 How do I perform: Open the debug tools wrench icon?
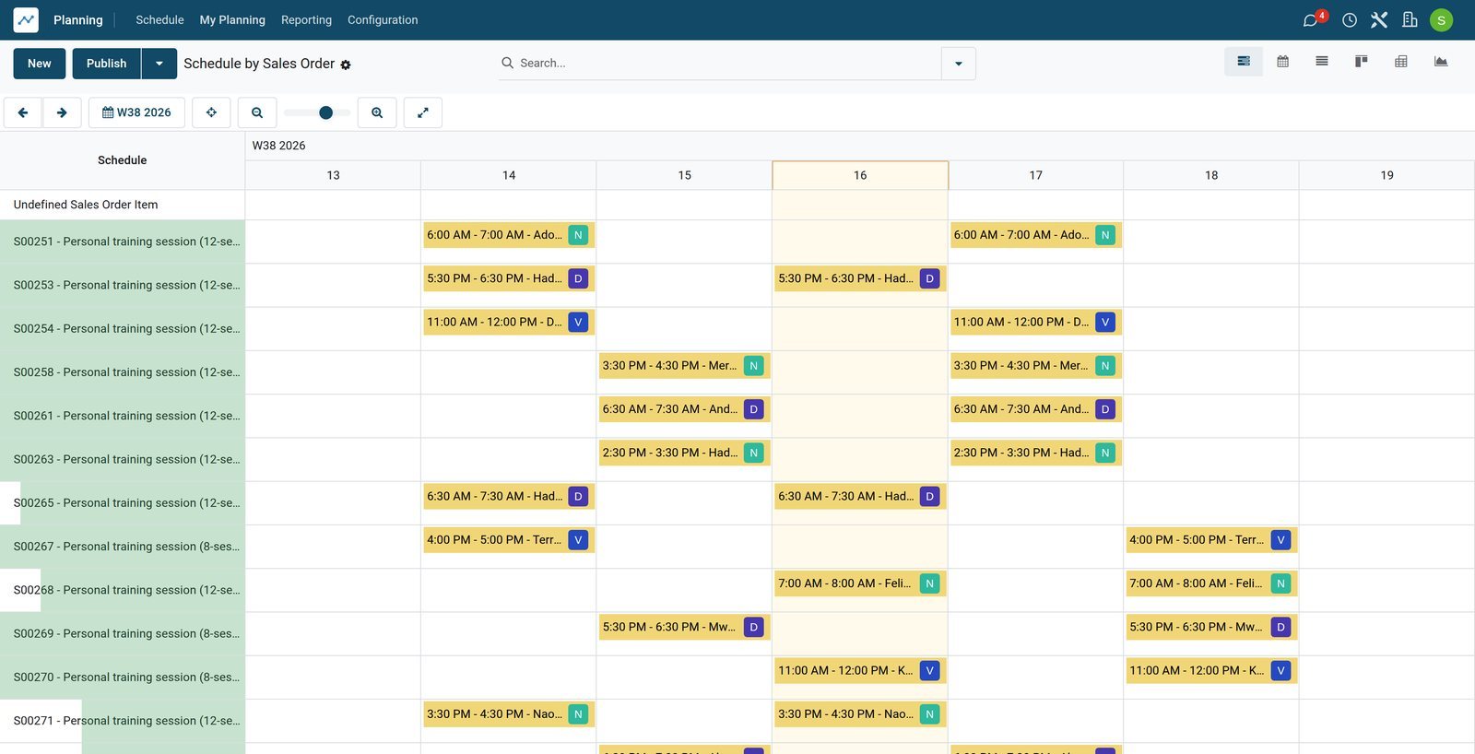tap(1379, 19)
